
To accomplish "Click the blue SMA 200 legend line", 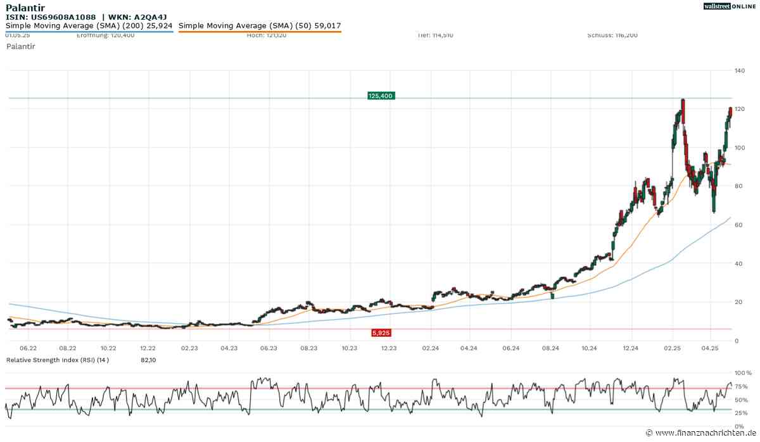I will (89, 32).
